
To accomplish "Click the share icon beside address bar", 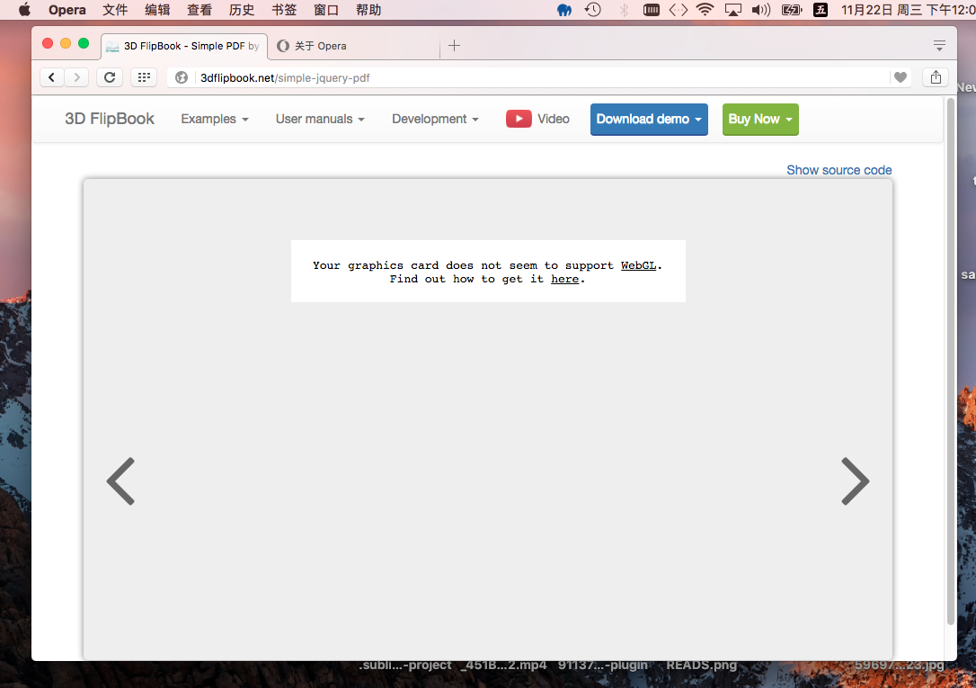I will [936, 77].
